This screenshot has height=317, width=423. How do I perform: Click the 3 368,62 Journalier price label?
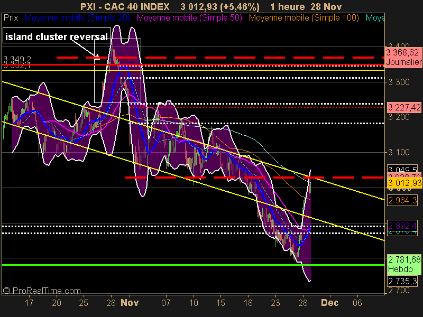tap(403, 57)
